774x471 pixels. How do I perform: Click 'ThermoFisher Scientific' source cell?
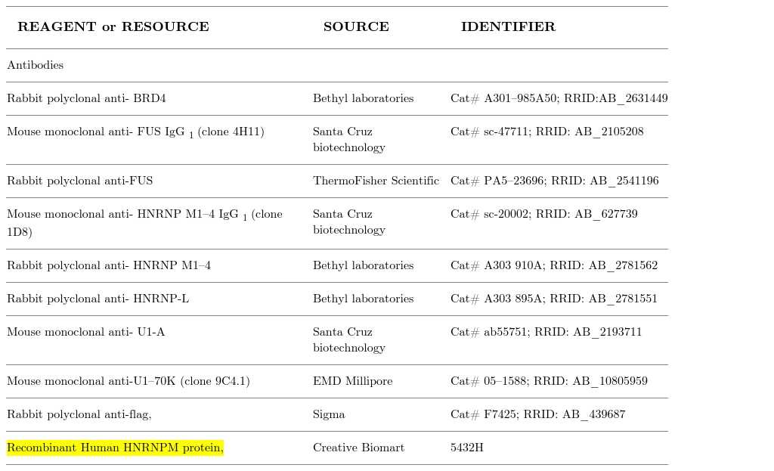point(376,181)
